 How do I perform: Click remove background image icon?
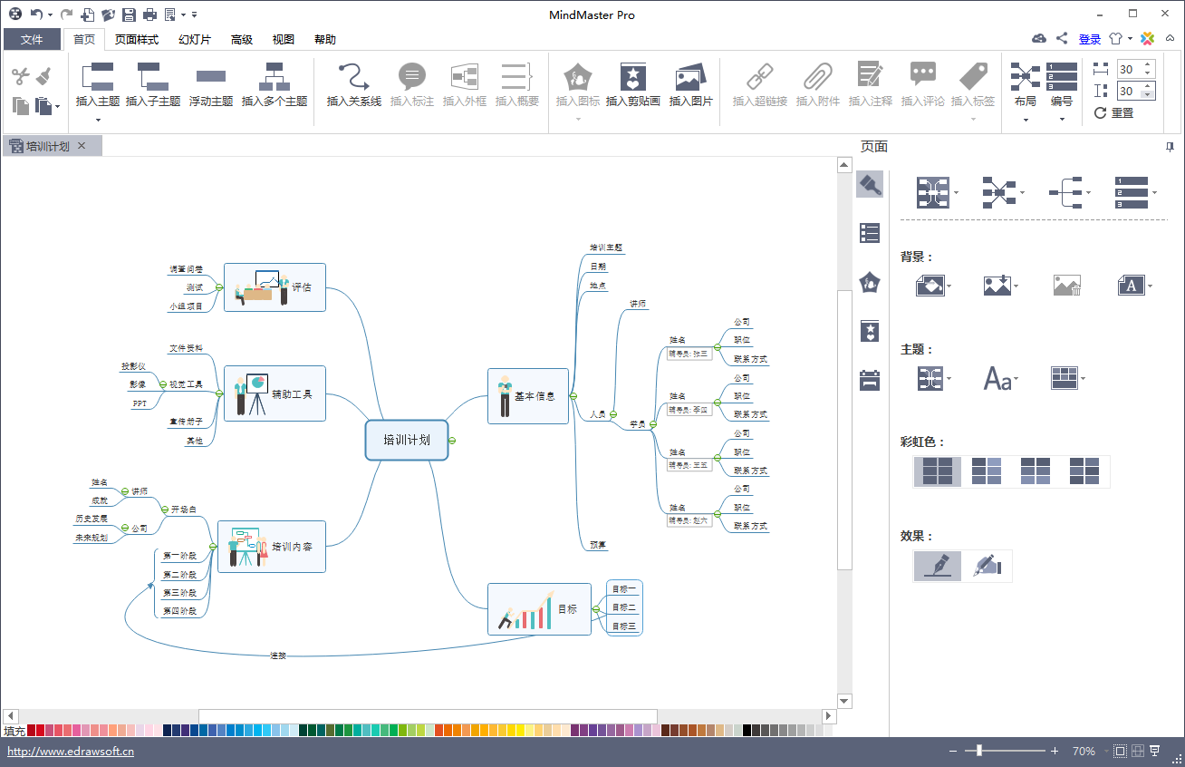point(1067,286)
